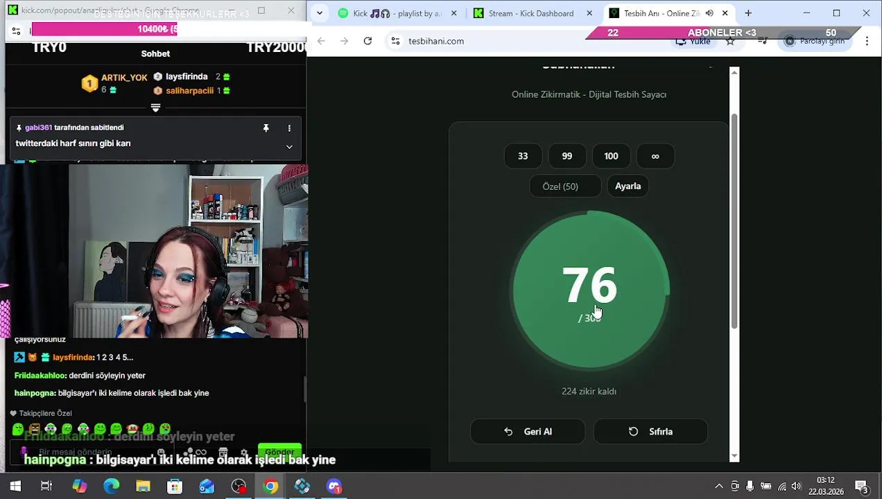Expand the pinned message chevron
The width and height of the screenshot is (882, 499).
pyautogui.click(x=289, y=147)
